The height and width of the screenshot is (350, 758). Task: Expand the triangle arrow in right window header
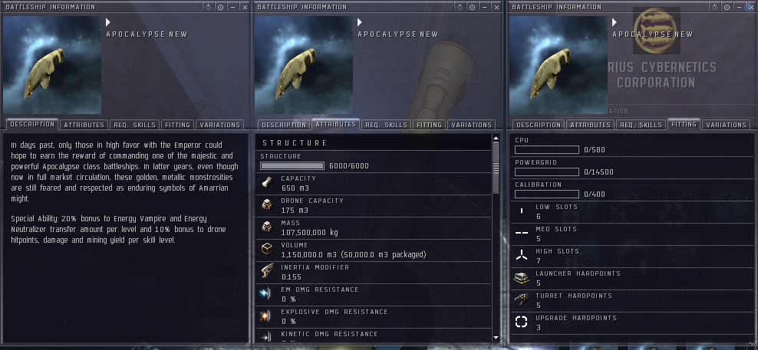coord(615,22)
